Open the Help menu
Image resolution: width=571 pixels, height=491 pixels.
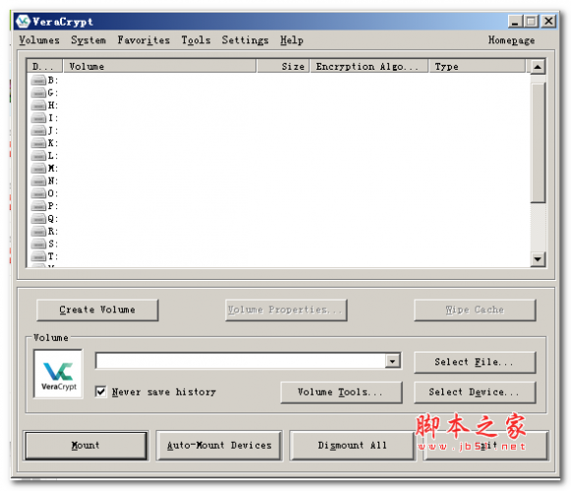tap(291, 40)
